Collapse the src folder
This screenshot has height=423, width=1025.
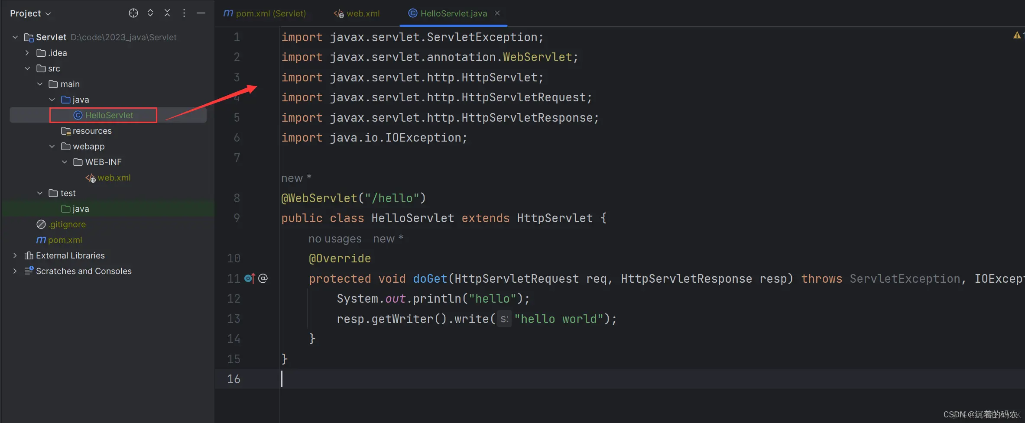[x=27, y=68]
